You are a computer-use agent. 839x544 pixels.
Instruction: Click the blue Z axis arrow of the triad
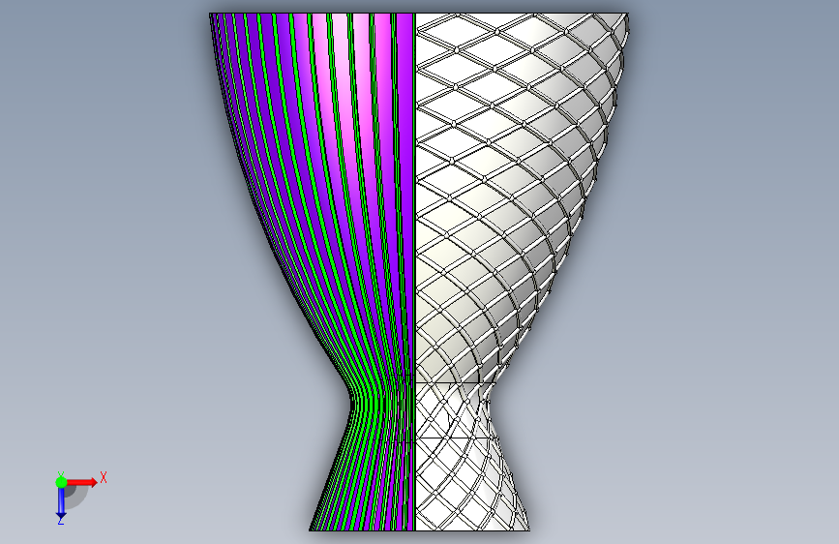pos(61,503)
